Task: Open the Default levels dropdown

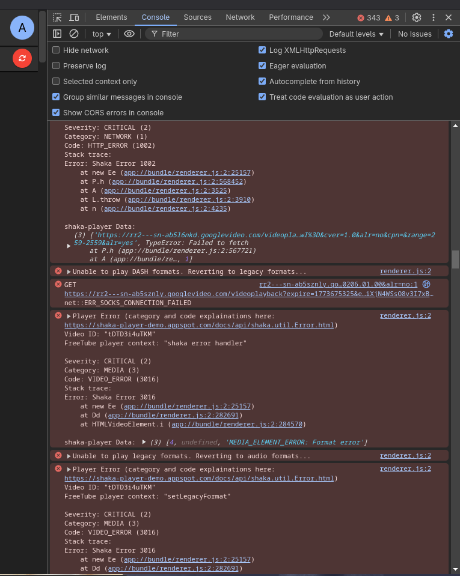Action: tap(356, 34)
